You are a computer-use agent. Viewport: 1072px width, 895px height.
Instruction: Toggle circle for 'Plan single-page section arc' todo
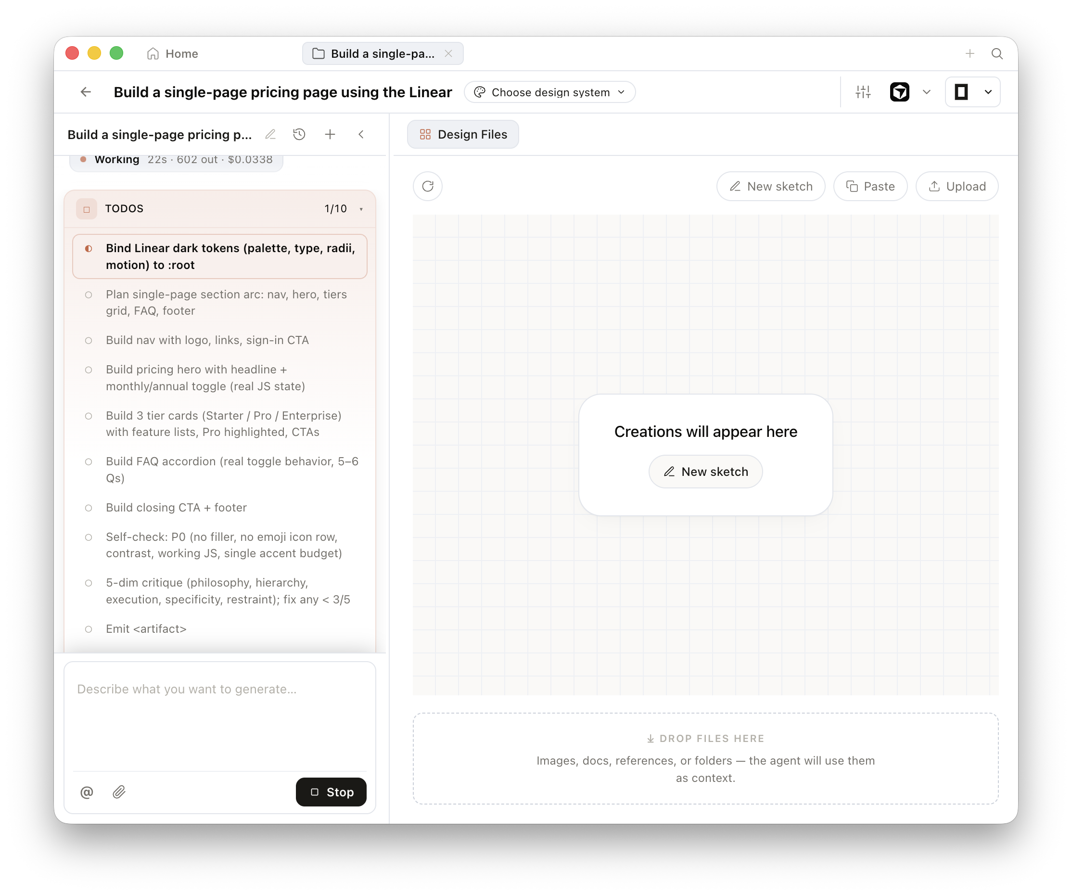[89, 294]
